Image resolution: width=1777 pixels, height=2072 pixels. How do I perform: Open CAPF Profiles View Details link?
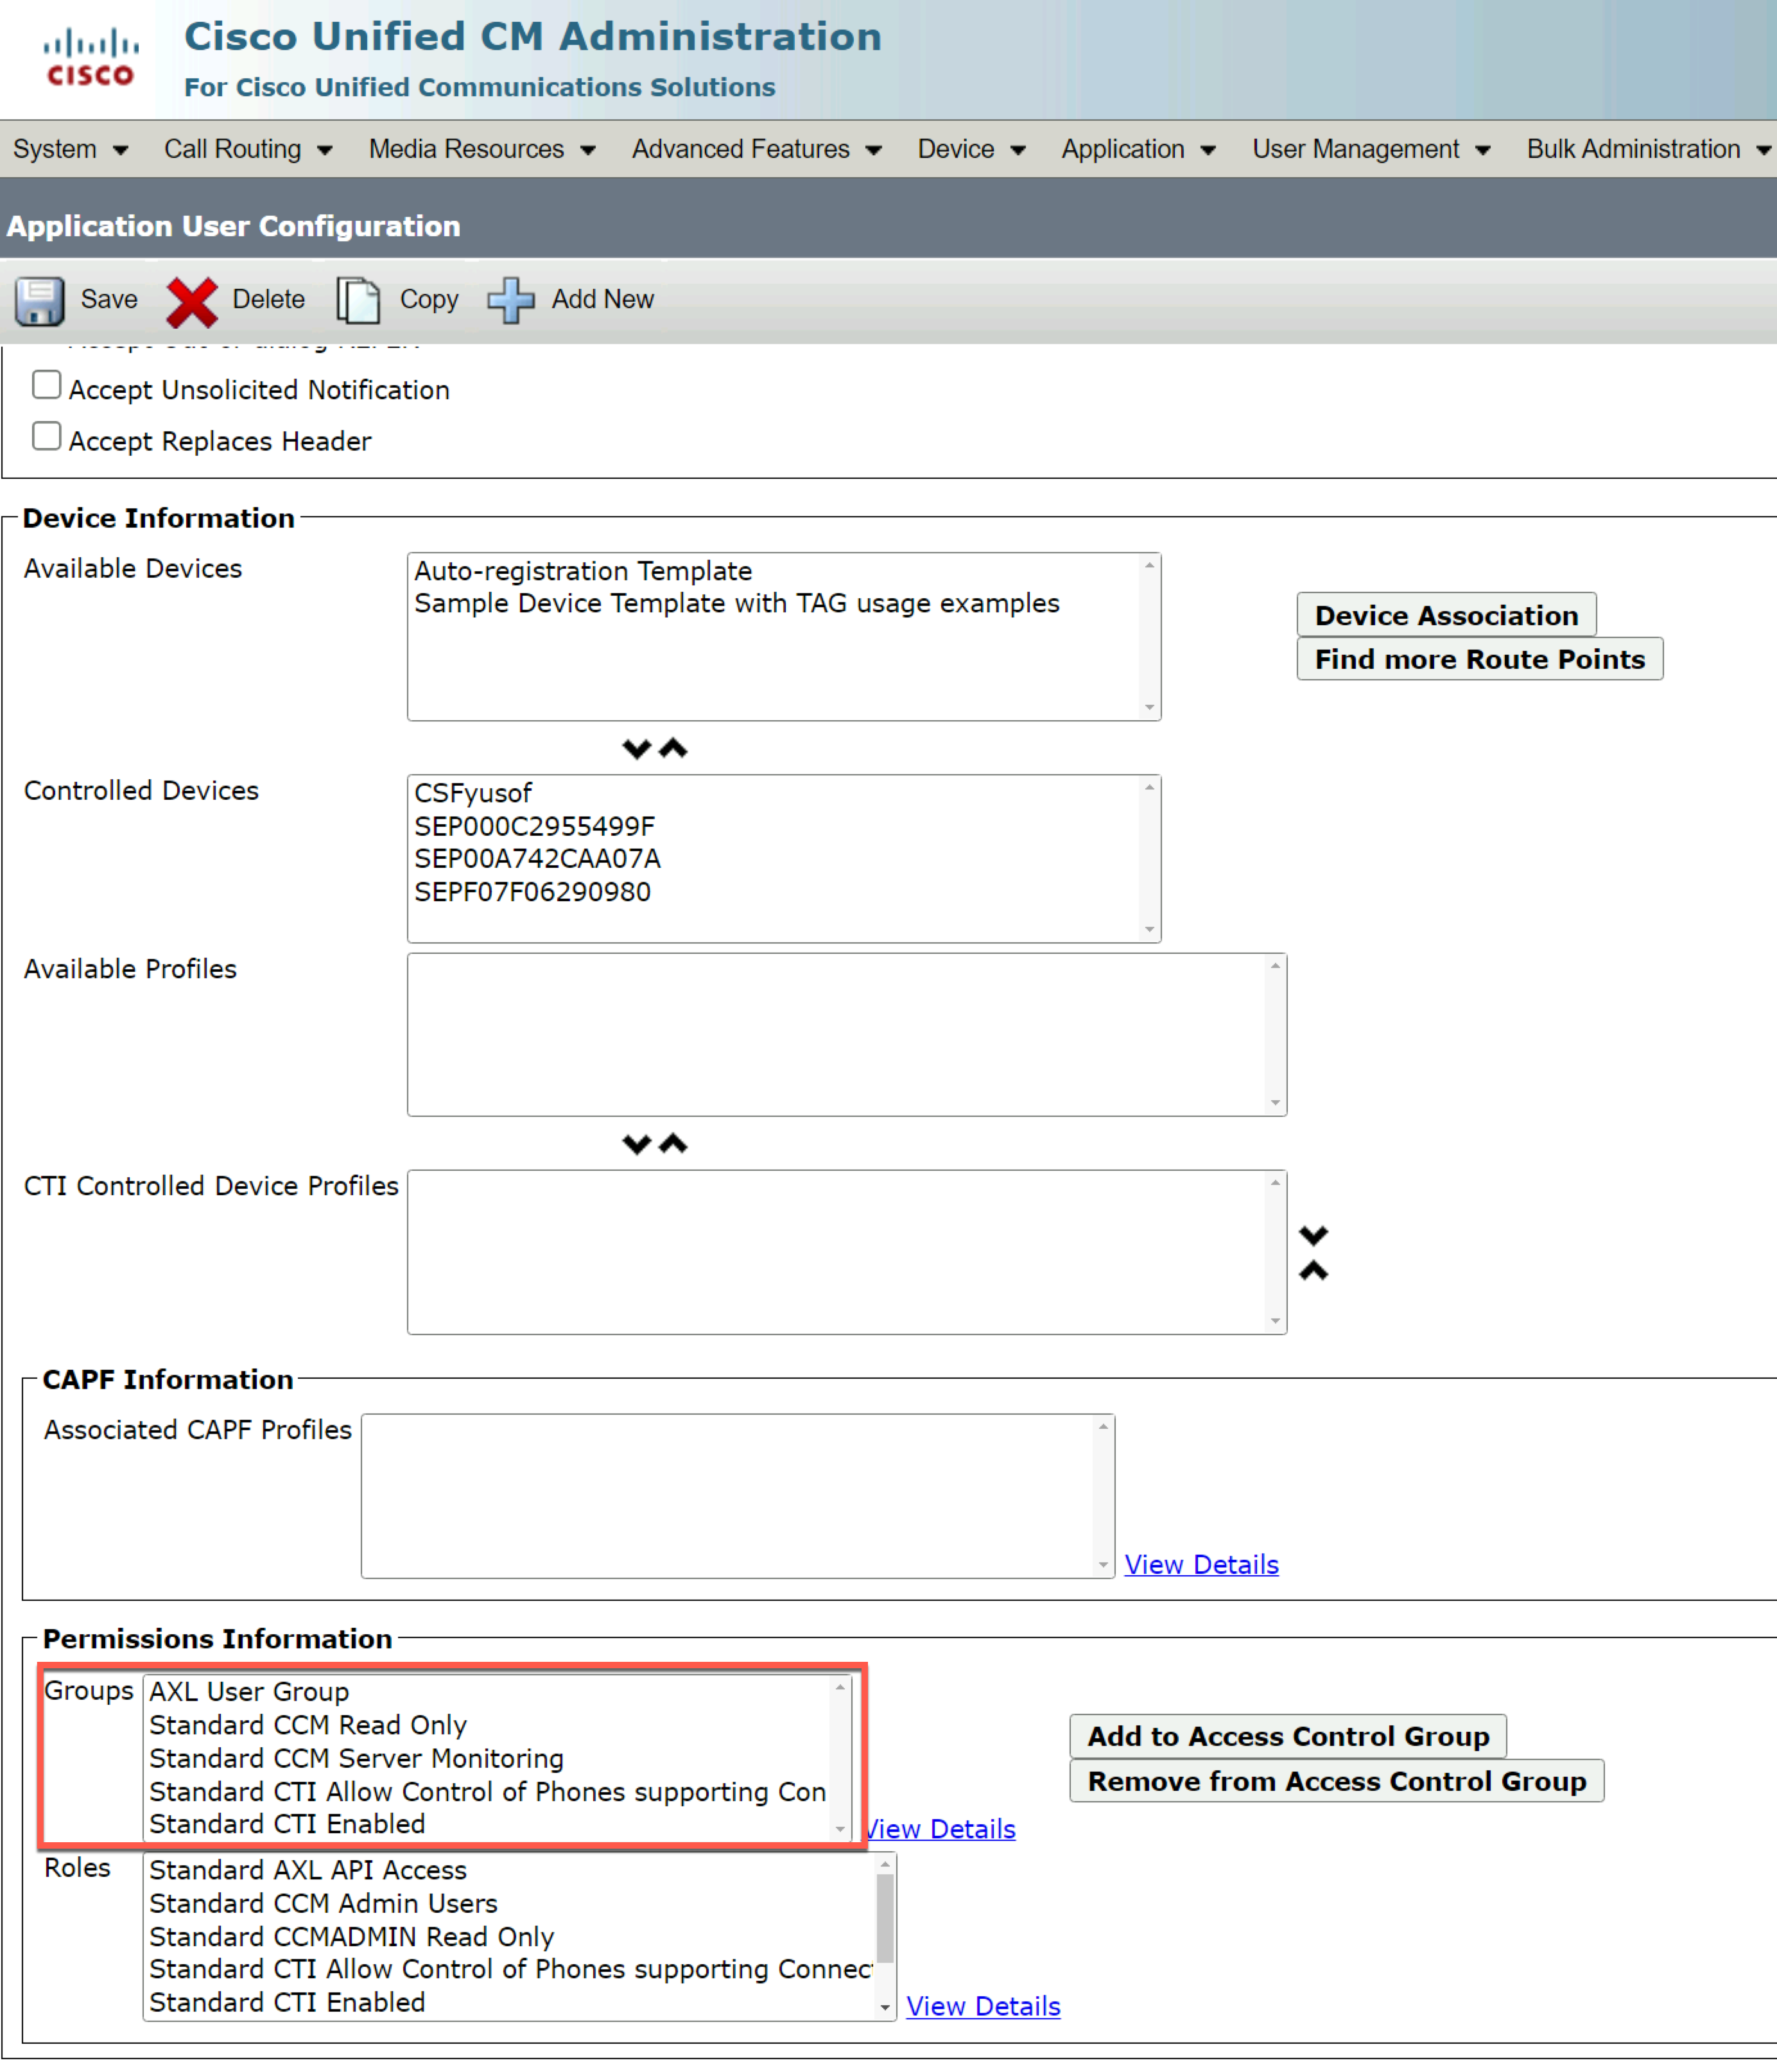pyautogui.click(x=1201, y=1565)
